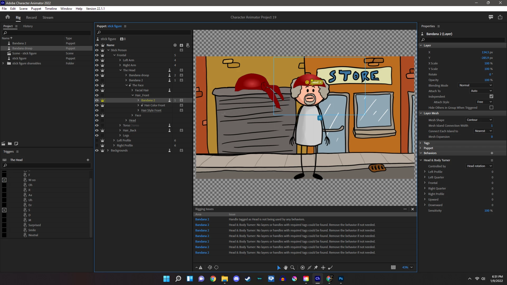Screen dimensions: 507x285
Task: Toggle transparency grid checkerboard icon
Action: (x=393, y=267)
